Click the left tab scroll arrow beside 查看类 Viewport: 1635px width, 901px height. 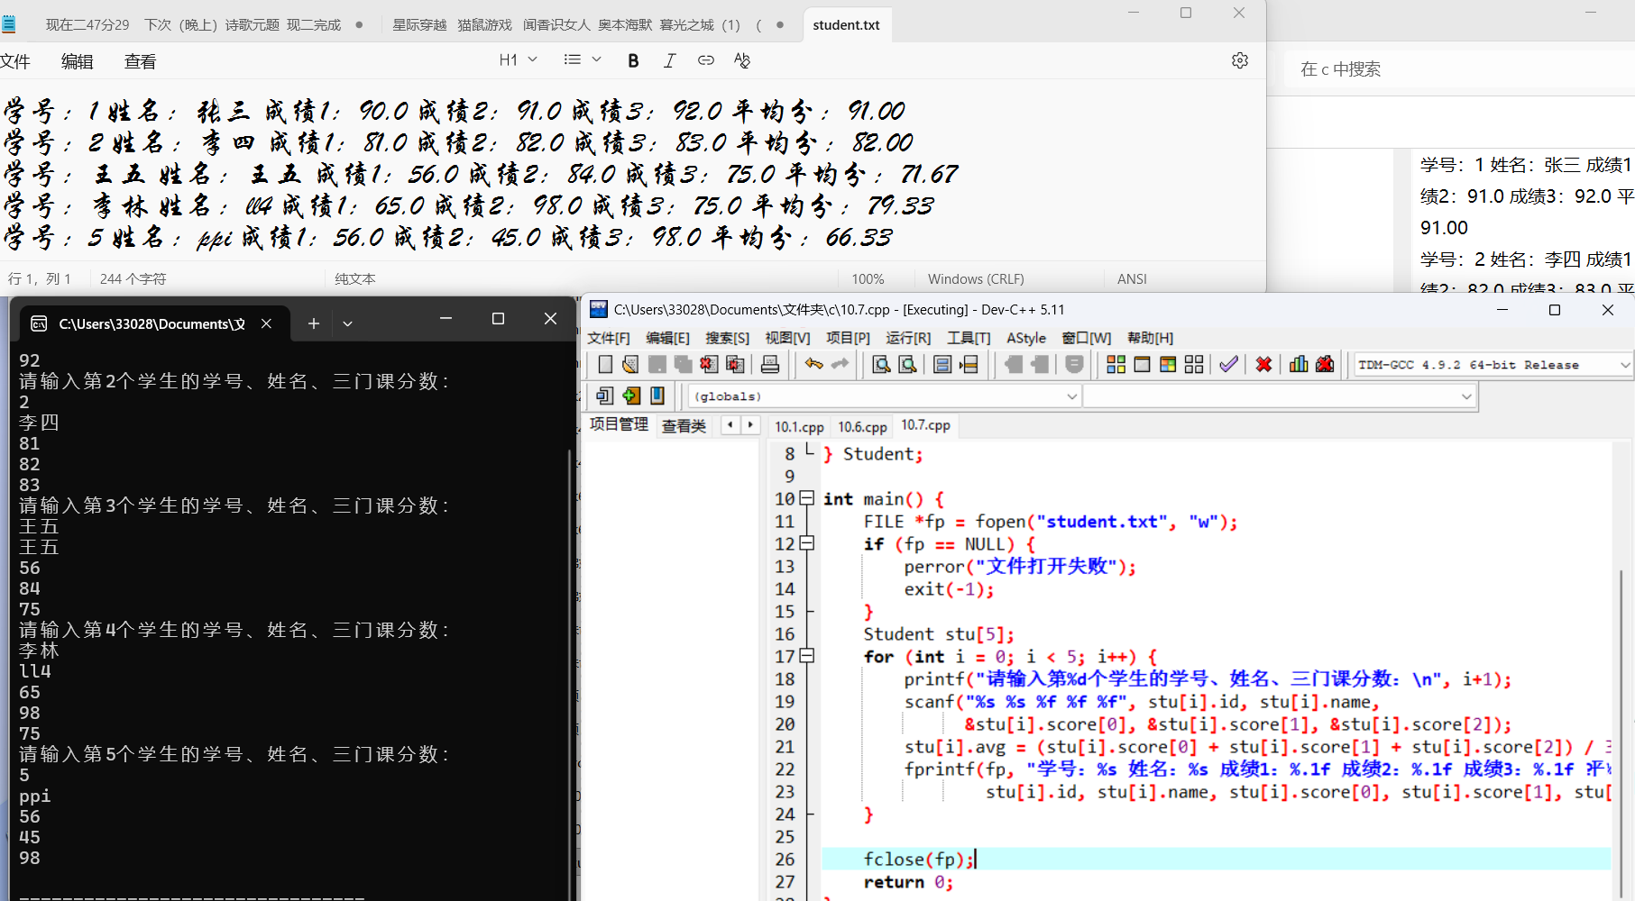(x=730, y=424)
